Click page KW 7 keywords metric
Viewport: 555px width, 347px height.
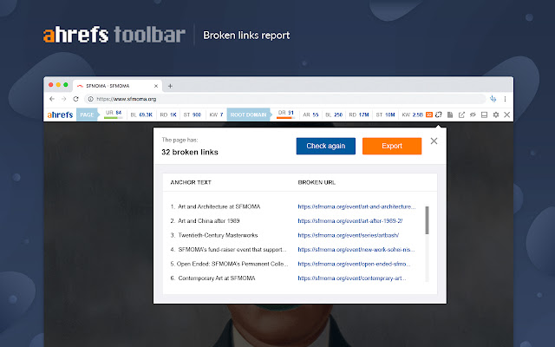[x=216, y=115]
